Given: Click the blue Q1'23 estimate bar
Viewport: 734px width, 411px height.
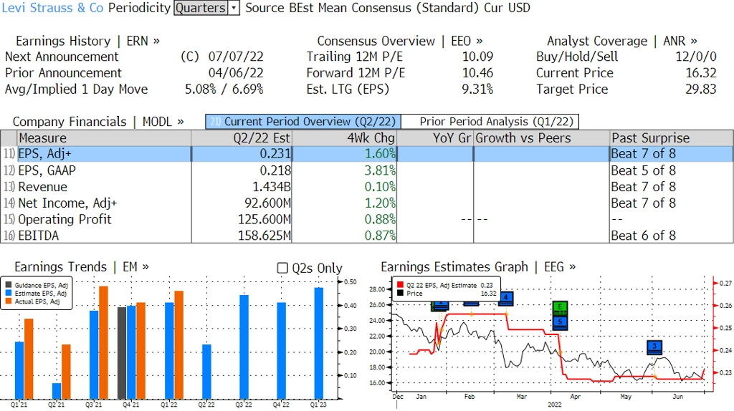Looking at the screenshot, I should pos(319,343).
